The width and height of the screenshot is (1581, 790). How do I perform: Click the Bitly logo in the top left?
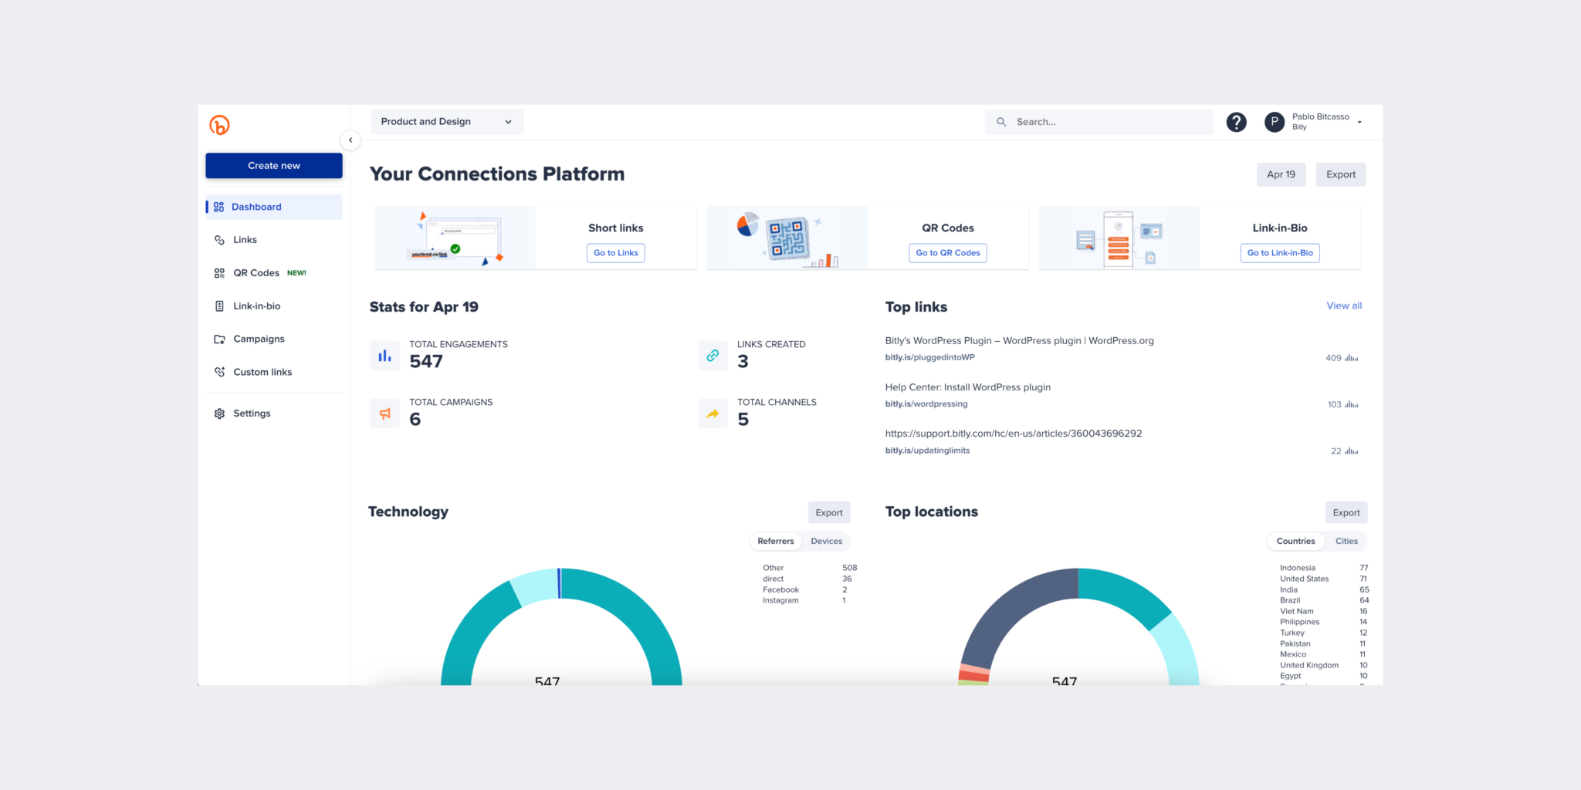coord(218,124)
